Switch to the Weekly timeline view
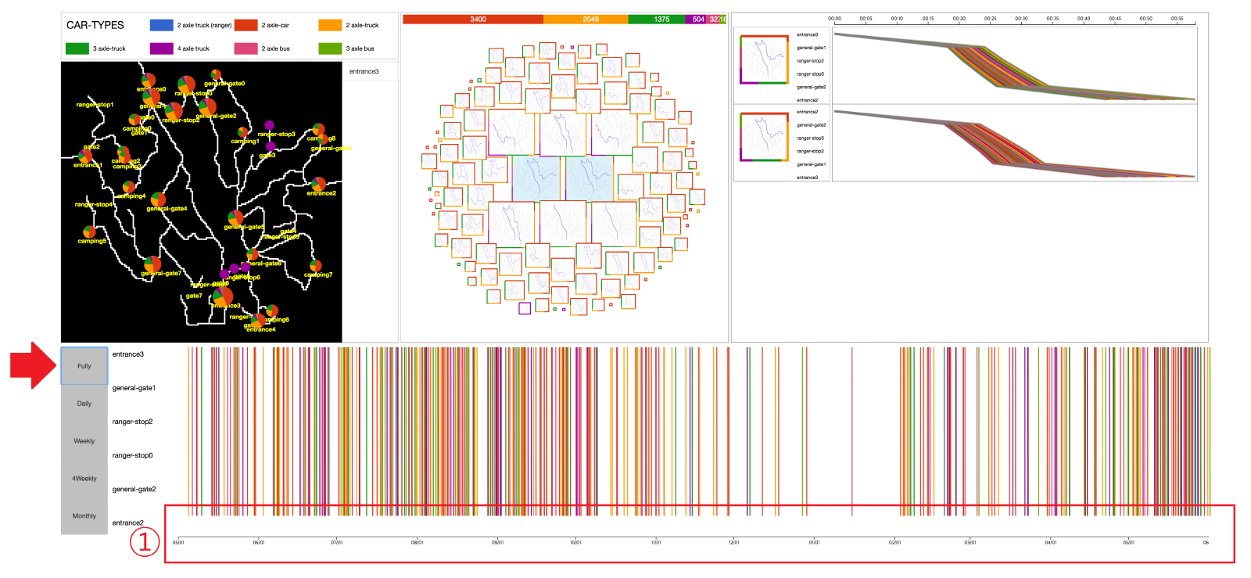Screen dimensions: 1251x578 (84, 441)
